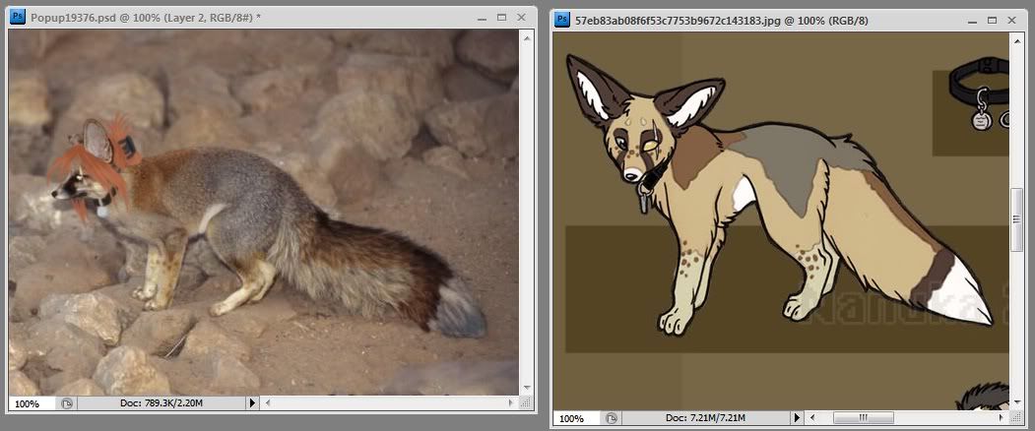Click the scroll-right arrow in Popup19376.psd window
Image resolution: width=1035 pixels, height=431 pixels.
(x=512, y=403)
